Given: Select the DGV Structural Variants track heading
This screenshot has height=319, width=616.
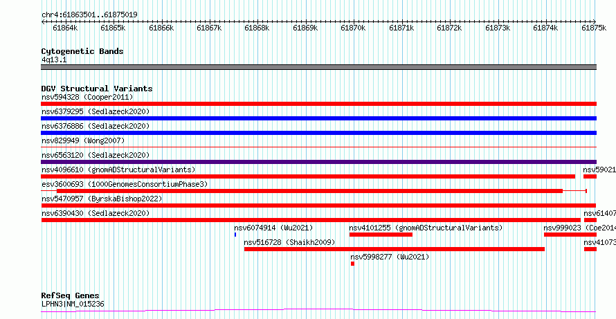Looking at the screenshot, I should [x=97, y=89].
